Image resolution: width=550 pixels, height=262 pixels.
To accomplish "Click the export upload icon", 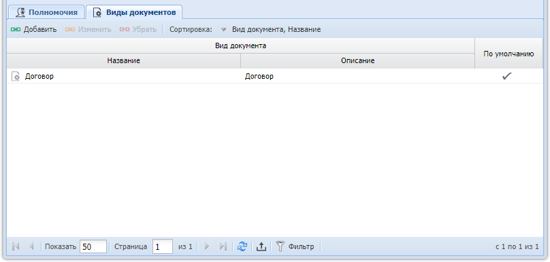I will 261,246.
